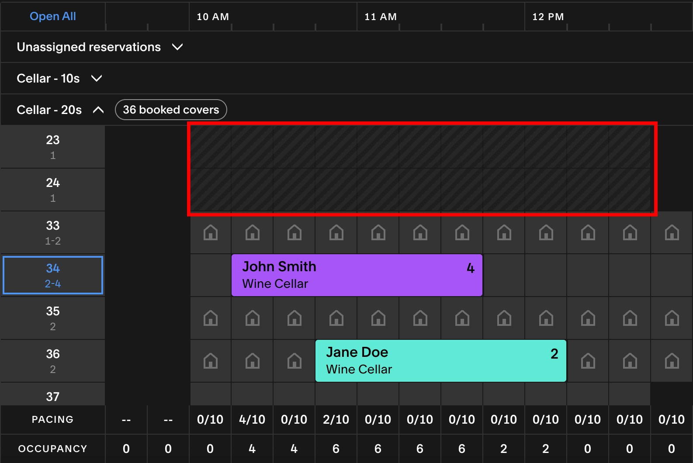Click table 33 house icon at 12:30 PM
The height and width of the screenshot is (463, 693).
(x=630, y=232)
